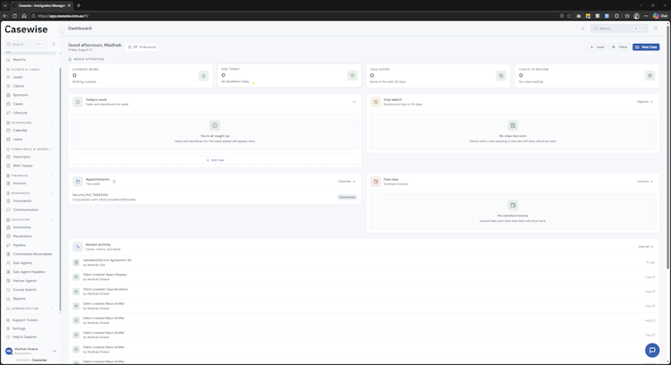Open the Register link in Visa watch
Screen dimensions: 671x365
pos(645,102)
